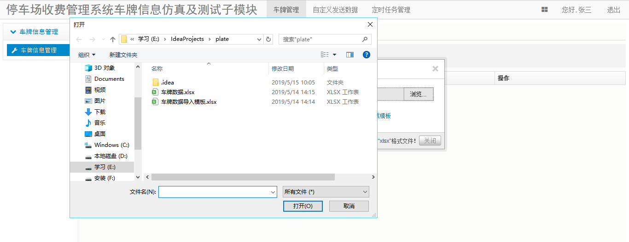Click the horizontal scrollbar right arrow
Screen dimensions: 629x242
pyautogui.click(x=373, y=177)
